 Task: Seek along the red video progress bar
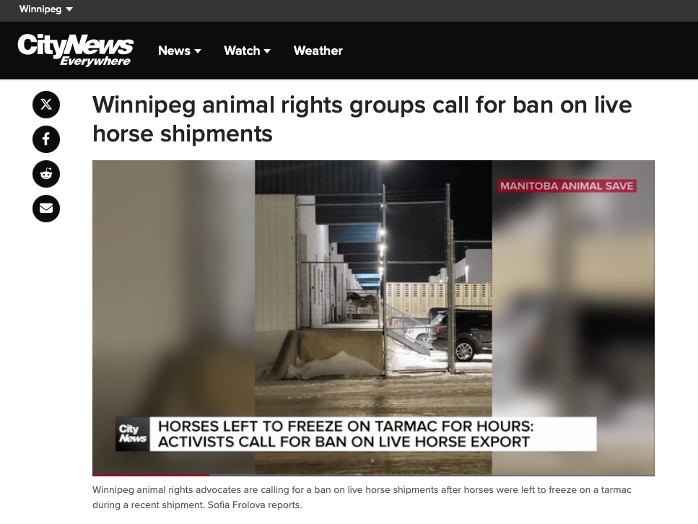pos(373,475)
